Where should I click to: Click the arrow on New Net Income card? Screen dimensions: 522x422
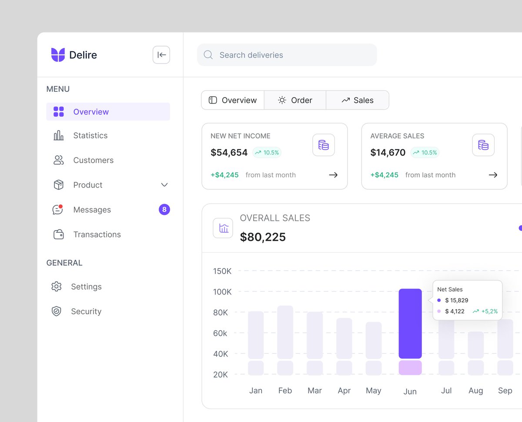click(333, 174)
